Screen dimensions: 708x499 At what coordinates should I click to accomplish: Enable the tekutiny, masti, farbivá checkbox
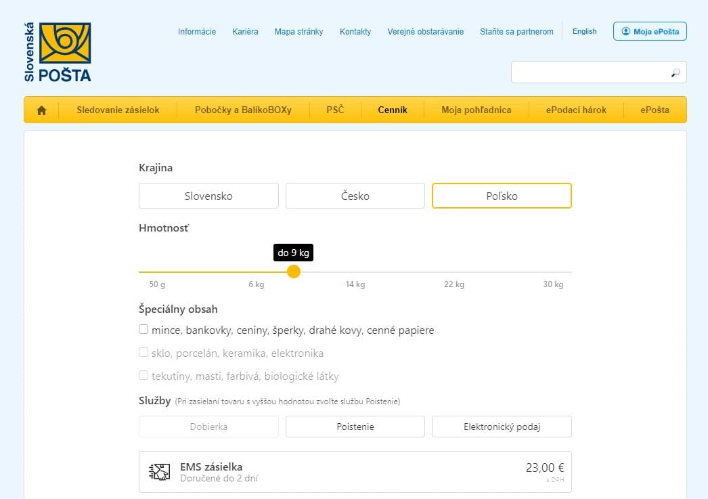pyautogui.click(x=143, y=375)
